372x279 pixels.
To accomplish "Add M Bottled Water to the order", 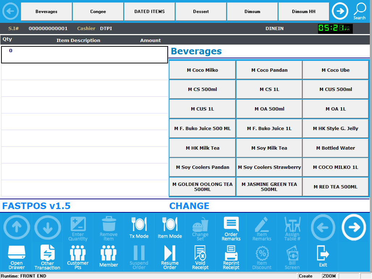I will (335, 148).
